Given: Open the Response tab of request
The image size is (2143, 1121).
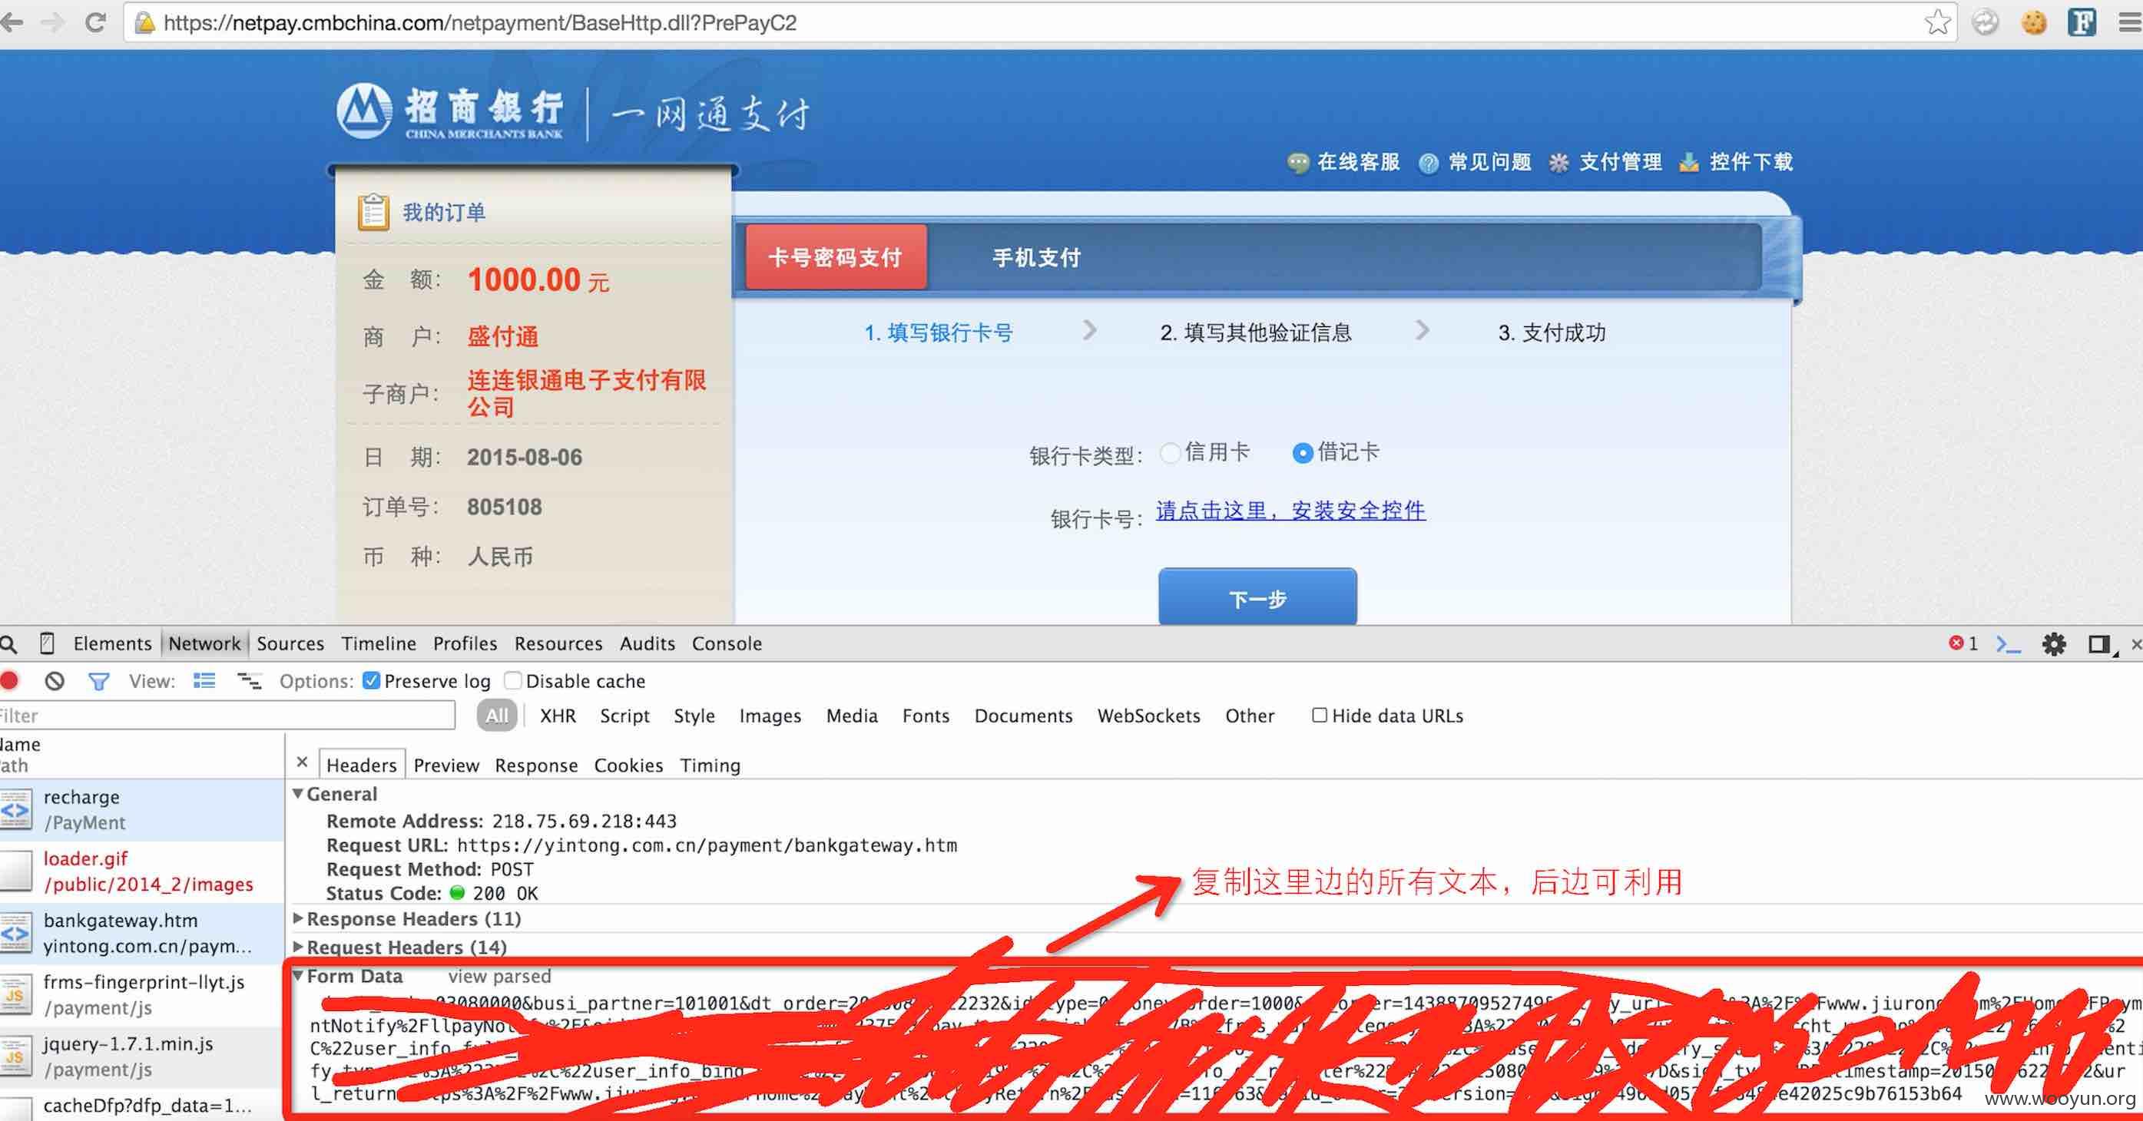Looking at the screenshot, I should [x=536, y=765].
